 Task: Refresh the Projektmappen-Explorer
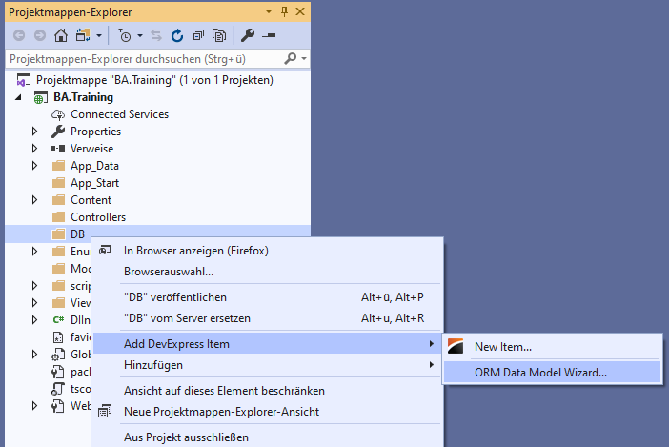click(177, 35)
